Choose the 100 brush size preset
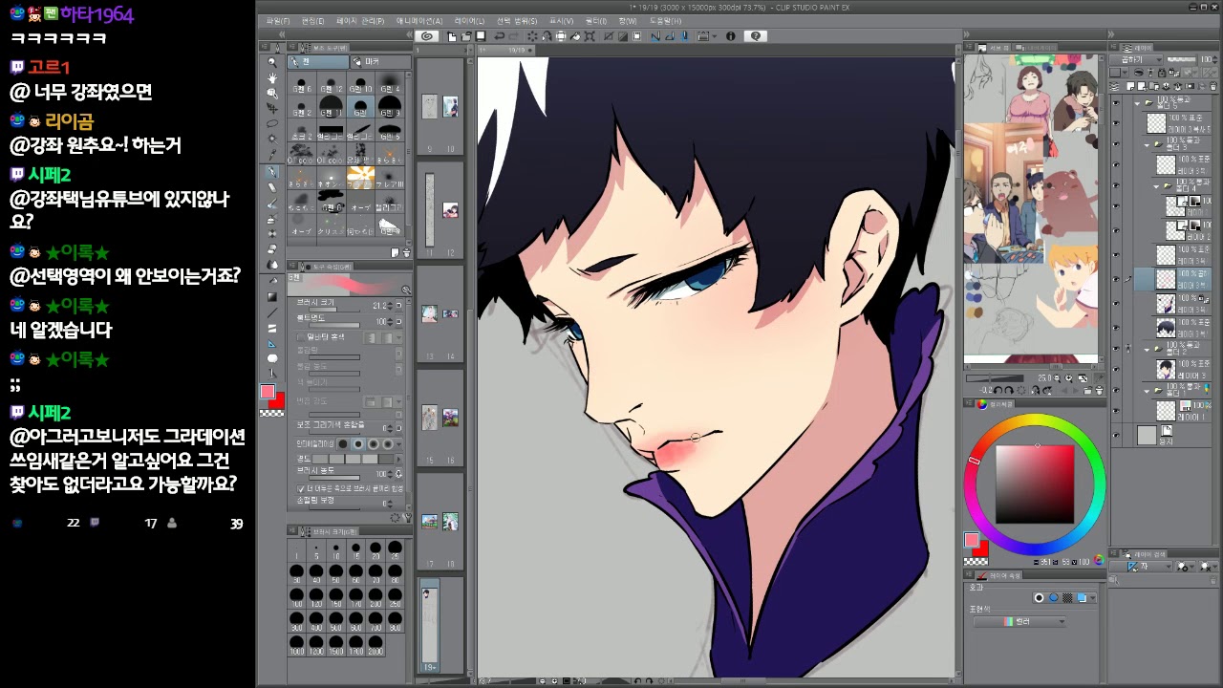Image resolution: width=1223 pixels, height=688 pixels. (296, 596)
